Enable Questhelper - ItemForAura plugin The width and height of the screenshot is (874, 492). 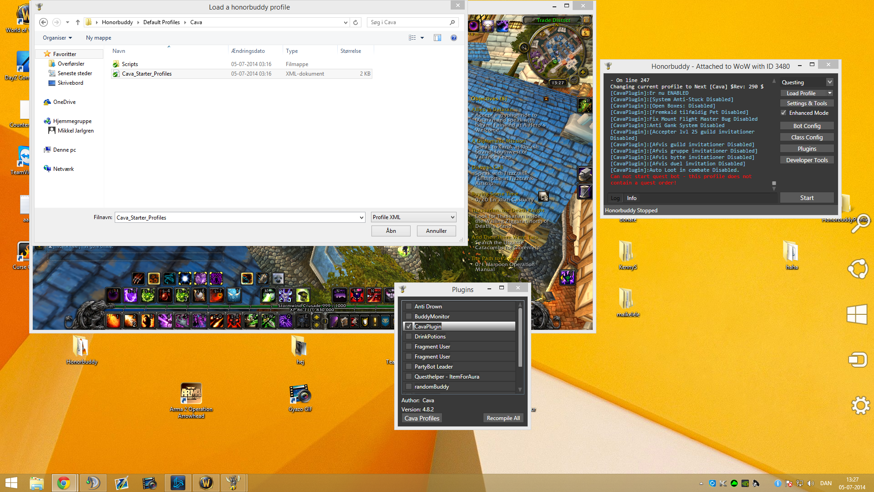[409, 377]
